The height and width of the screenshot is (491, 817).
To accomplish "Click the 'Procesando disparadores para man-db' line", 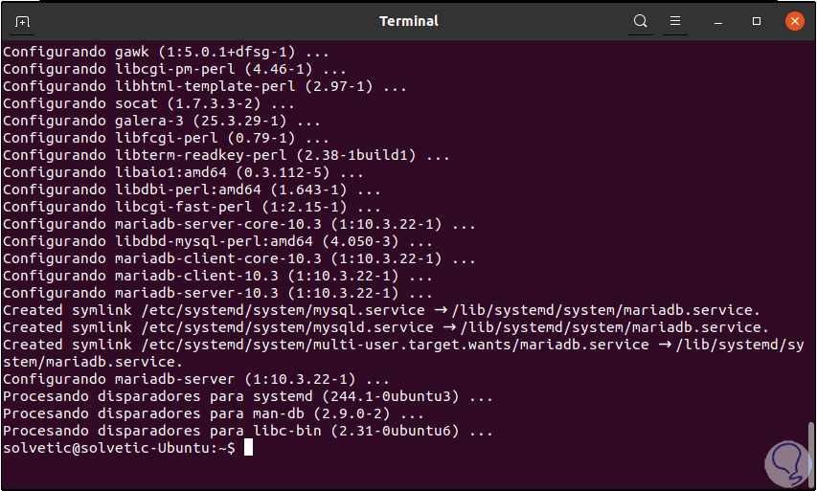I will pos(213,413).
